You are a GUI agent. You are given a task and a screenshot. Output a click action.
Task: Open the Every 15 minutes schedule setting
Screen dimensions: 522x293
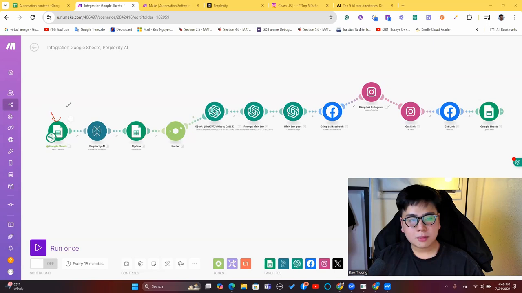click(x=85, y=264)
